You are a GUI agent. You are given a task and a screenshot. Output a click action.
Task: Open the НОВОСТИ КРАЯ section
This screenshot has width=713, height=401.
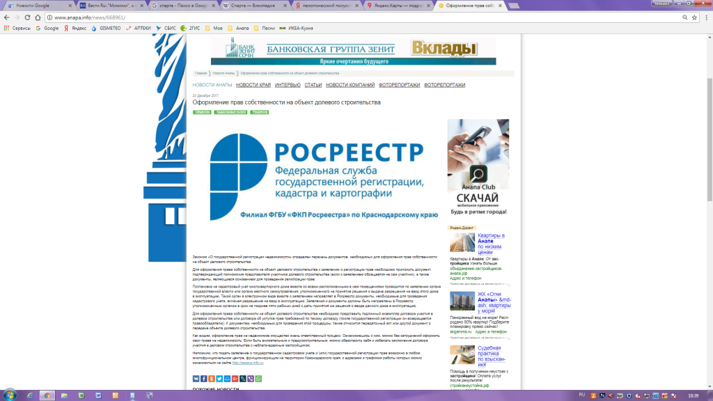point(253,85)
